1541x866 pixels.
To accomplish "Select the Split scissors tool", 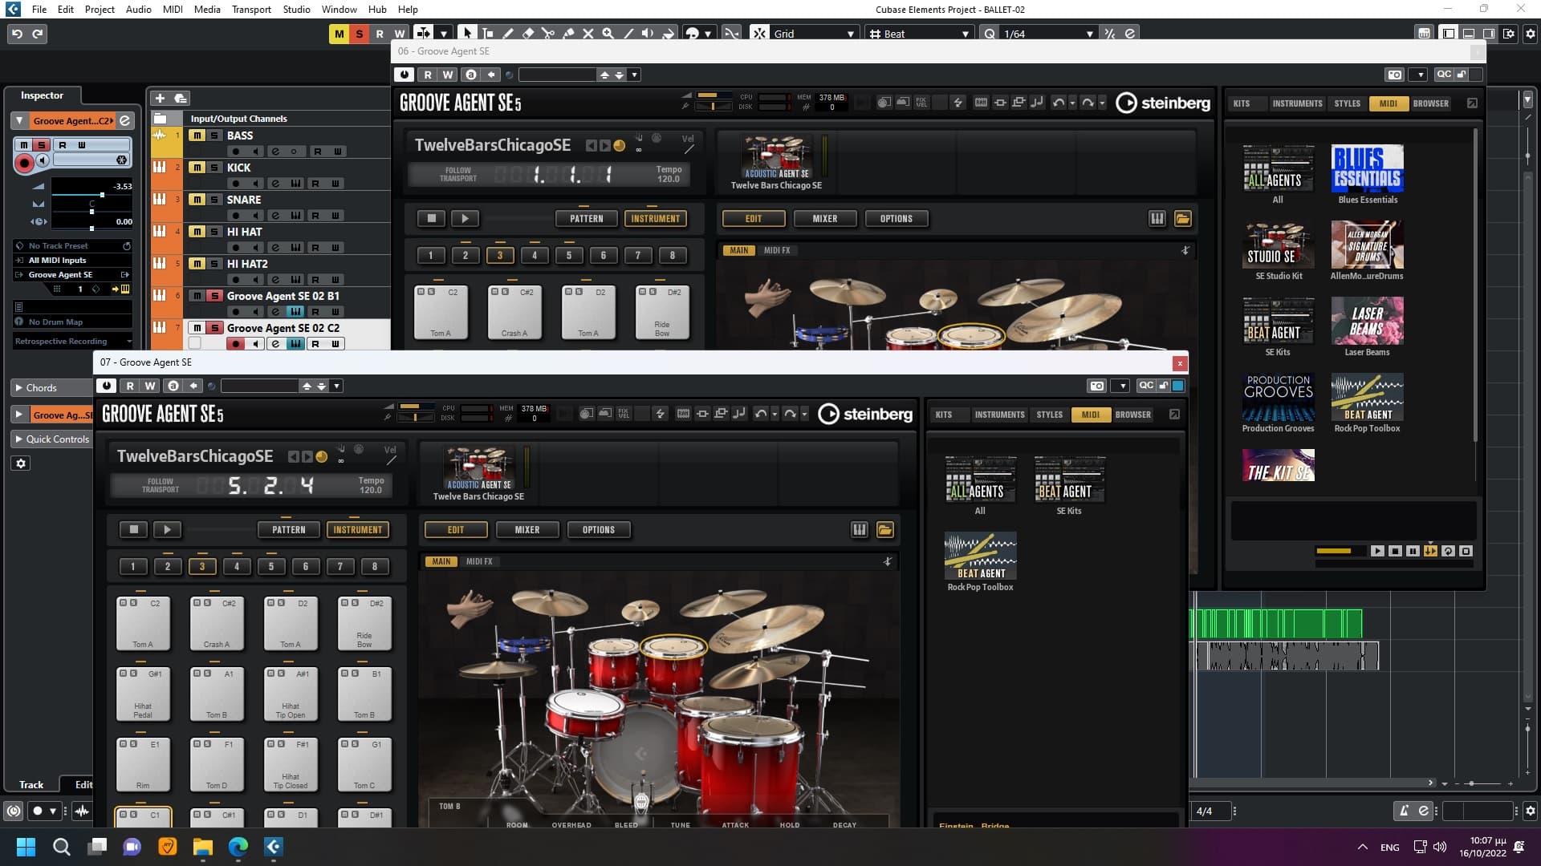I will [x=548, y=34].
